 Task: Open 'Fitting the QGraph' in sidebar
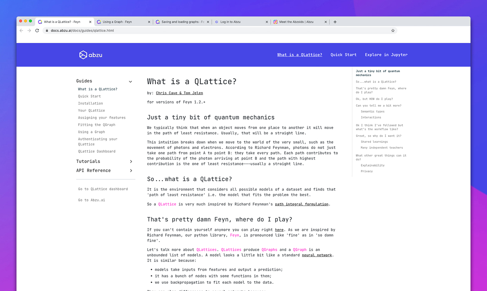pyautogui.click(x=97, y=125)
